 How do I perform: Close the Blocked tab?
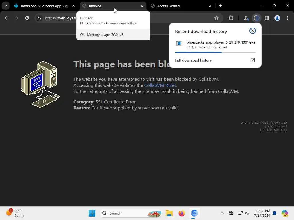coord(142,6)
